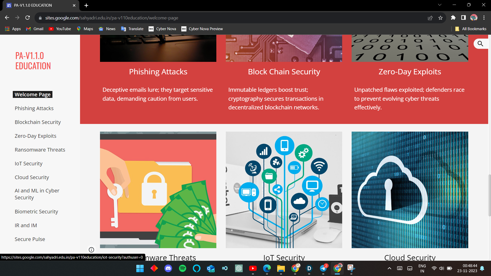Expand the tab search chevron
This screenshot has height=276, width=491.
pos(440,5)
